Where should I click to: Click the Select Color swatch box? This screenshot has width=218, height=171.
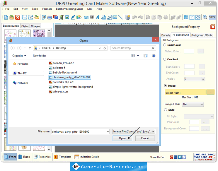[x=189, y=51]
